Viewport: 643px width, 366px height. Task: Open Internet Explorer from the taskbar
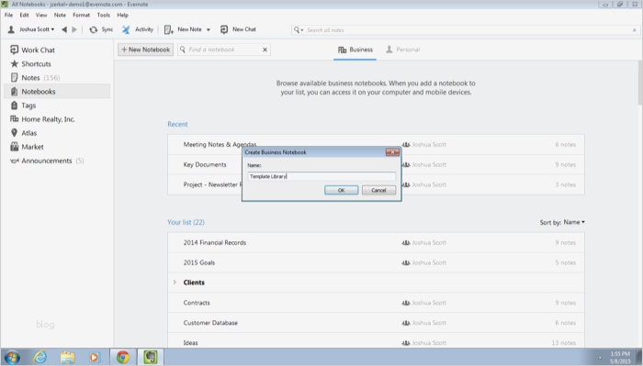(39, 357)
